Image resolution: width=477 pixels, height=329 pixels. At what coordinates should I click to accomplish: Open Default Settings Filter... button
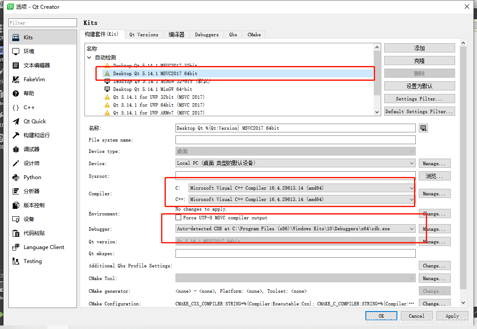[x=420, y=111]
